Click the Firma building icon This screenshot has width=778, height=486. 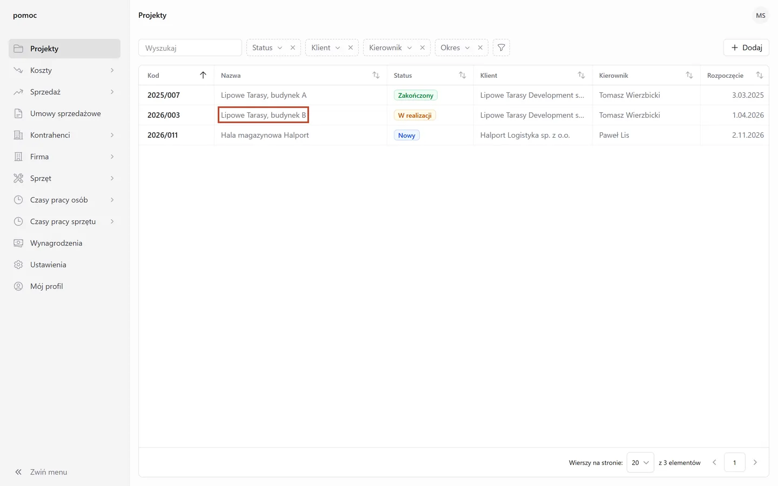click(18, 157)
